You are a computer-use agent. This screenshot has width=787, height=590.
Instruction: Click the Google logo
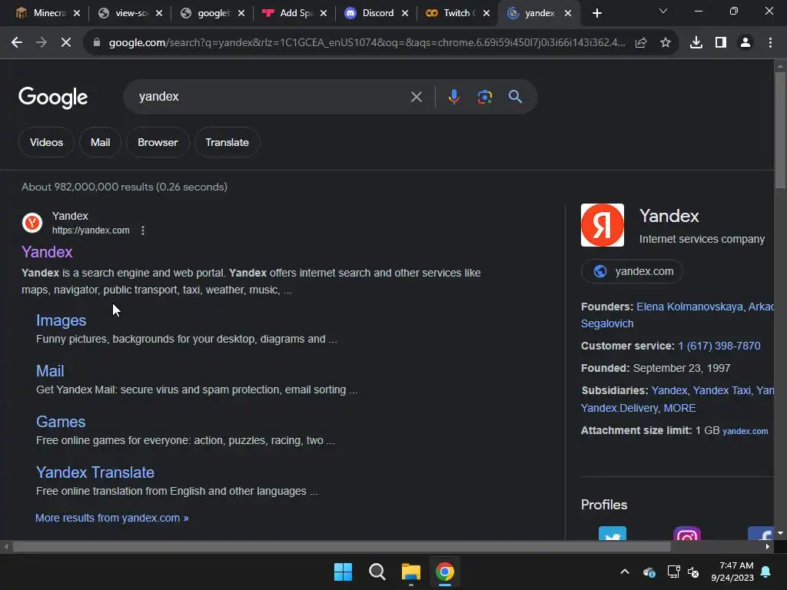click(x=53, y=98)
